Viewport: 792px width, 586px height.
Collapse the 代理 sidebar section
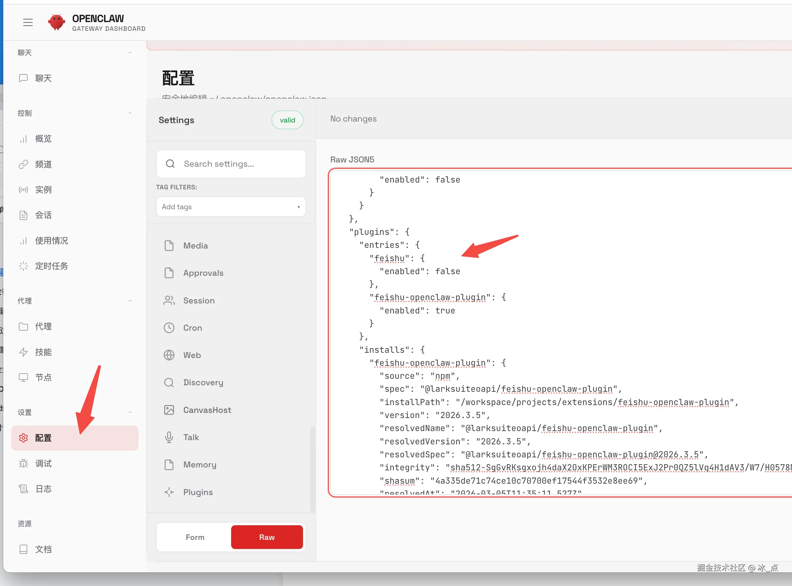pyautogui.click(x=130, y=301)
